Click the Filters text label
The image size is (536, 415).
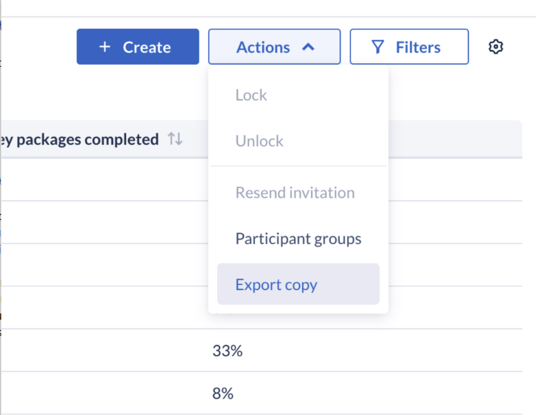tap(418, 47)
